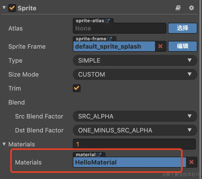Open the Dst Blend Factor dropdown
This screenshot has height=179, width=202.
coord(135,130)
